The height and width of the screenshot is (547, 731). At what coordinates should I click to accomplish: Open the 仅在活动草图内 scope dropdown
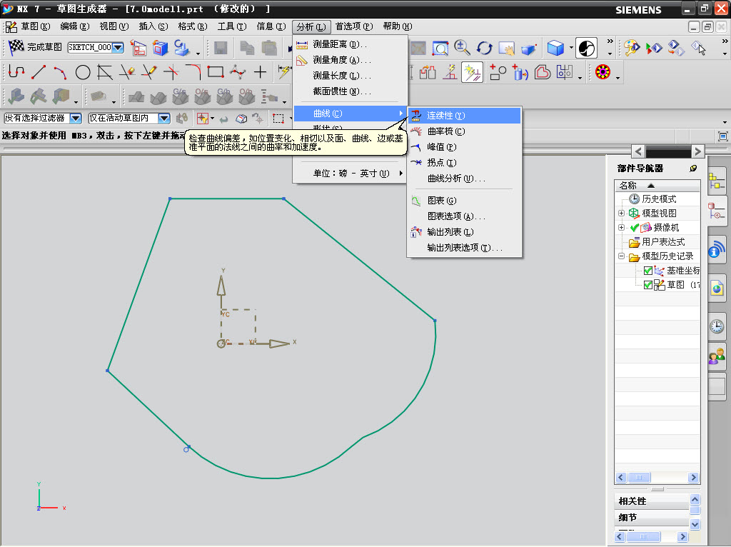(x=164, y=119)
